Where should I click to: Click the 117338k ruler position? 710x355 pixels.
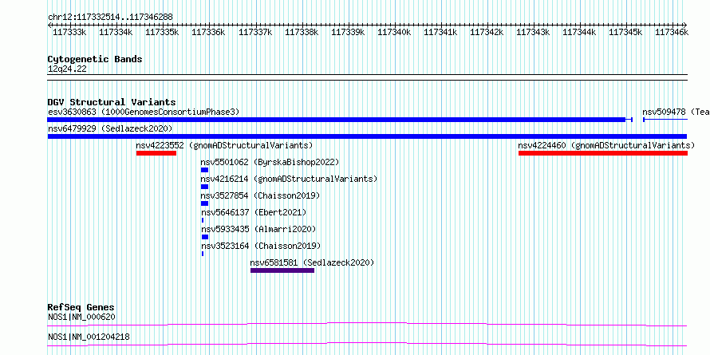pyautogui.click(x=302, y=32)
